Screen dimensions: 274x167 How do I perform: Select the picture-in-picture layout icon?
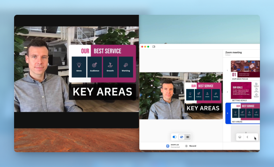point(182,137)
